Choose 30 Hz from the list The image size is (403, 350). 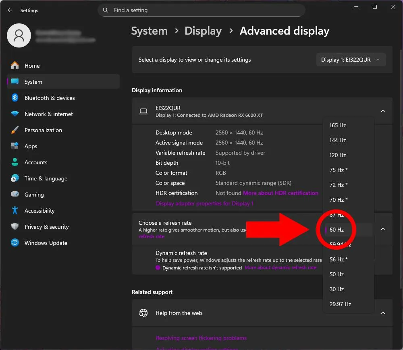point(348,289)
